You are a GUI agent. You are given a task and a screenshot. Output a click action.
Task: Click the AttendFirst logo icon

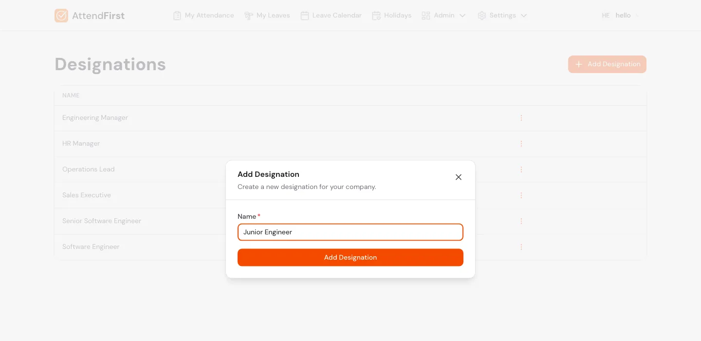coord(61,15)
